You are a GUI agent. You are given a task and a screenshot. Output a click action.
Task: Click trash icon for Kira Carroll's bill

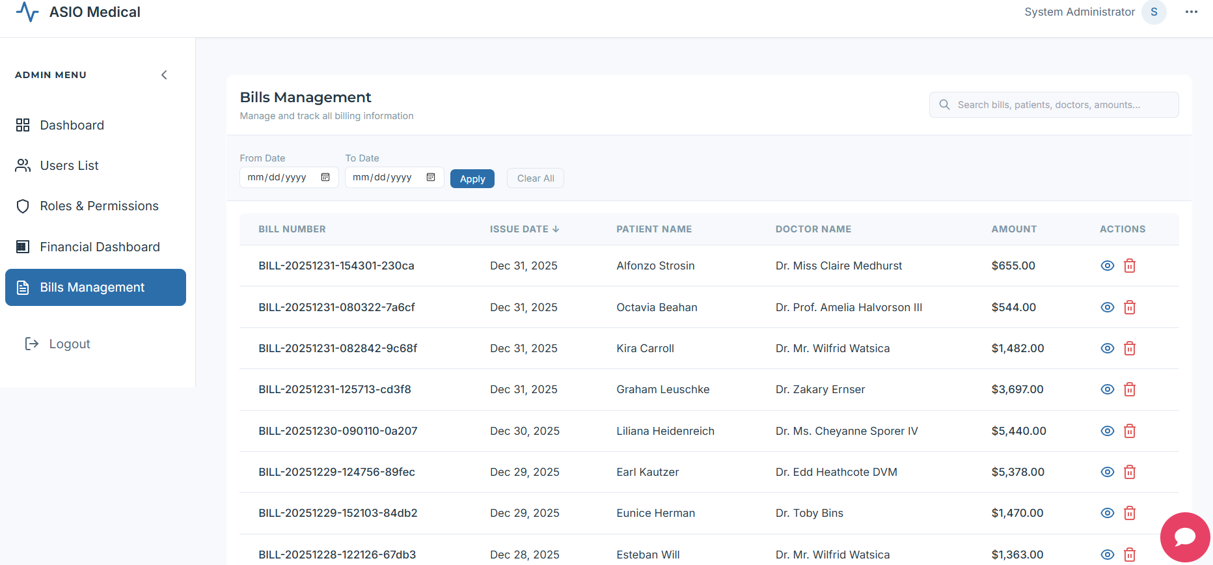click(1130, 348)
